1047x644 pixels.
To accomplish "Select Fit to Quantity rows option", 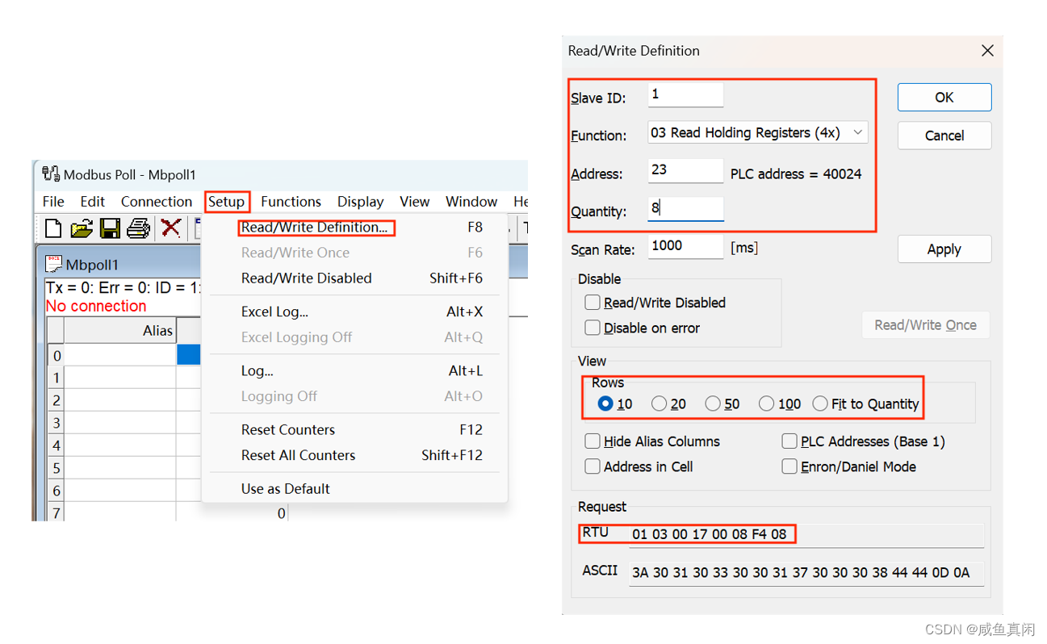I will click(x=820, y=404).
